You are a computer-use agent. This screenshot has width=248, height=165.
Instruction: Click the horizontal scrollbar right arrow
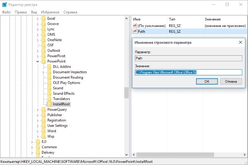245,155
